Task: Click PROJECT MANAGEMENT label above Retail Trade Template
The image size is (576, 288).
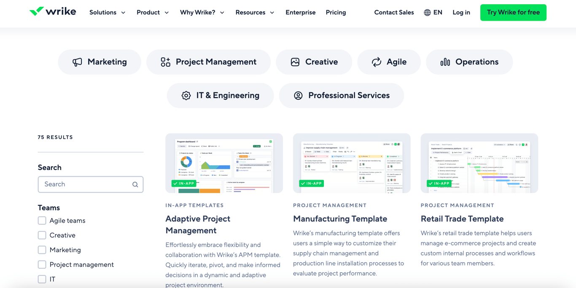Action: (x=457, y=205)
